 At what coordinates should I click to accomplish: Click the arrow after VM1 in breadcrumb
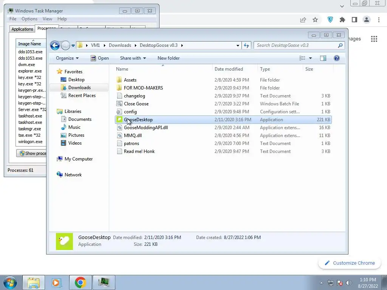[104, 45]
